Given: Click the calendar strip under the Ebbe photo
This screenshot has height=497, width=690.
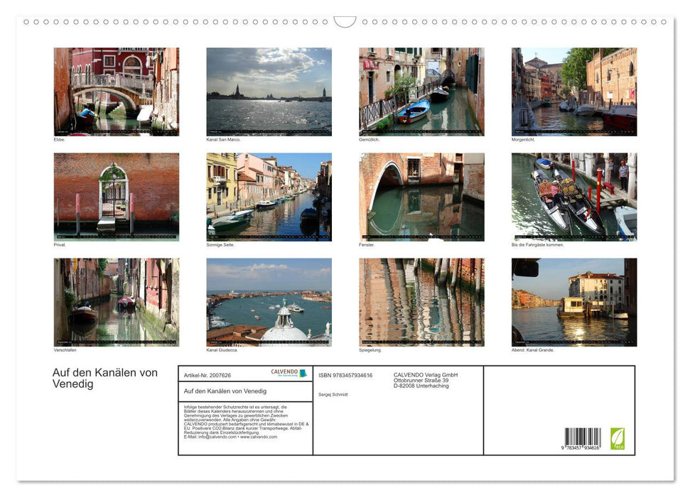Looking at the screenshot, I should pos(116,131).
